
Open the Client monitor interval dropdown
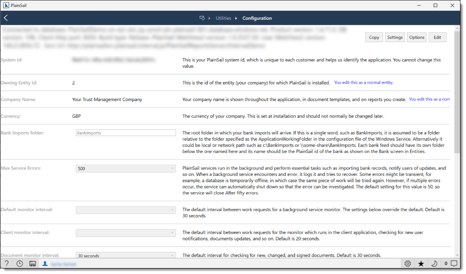[x=172, y=233]
